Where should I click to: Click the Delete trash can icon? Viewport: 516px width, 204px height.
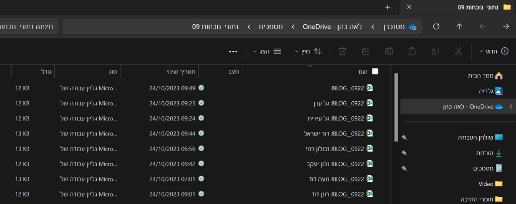[343, 51]
